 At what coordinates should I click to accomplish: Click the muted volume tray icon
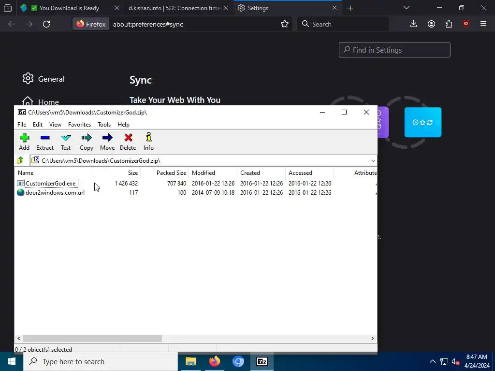point(455,361)
